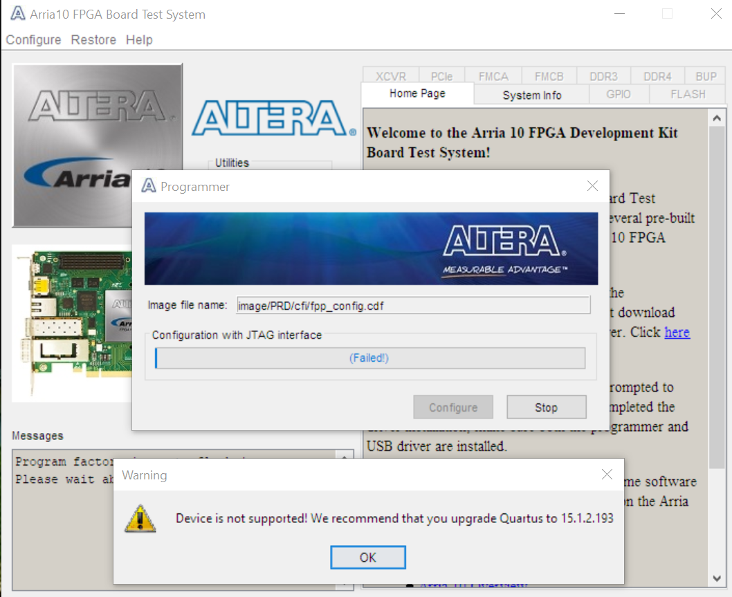Switch to the PCIe tab
This screenshot has width=732, height=597.
(x=441, y=76)
